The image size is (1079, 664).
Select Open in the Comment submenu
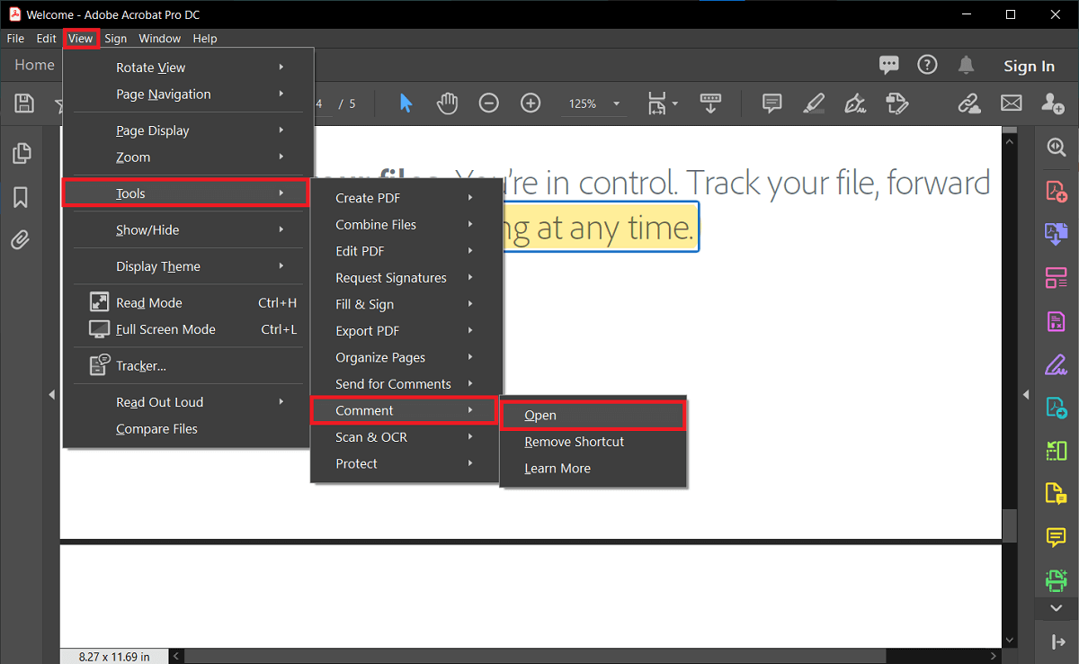coord(539,415)
